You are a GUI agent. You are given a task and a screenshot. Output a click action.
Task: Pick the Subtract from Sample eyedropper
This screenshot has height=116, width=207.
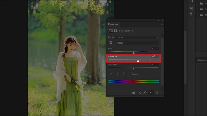123,74
